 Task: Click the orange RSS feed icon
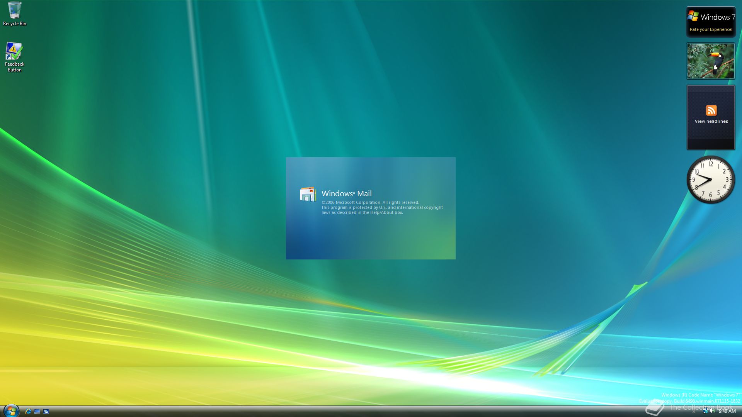(711, 110)
